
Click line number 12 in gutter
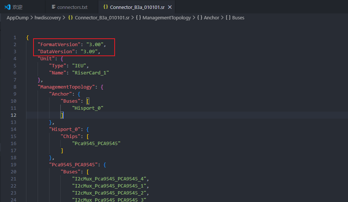coord(13,115)
